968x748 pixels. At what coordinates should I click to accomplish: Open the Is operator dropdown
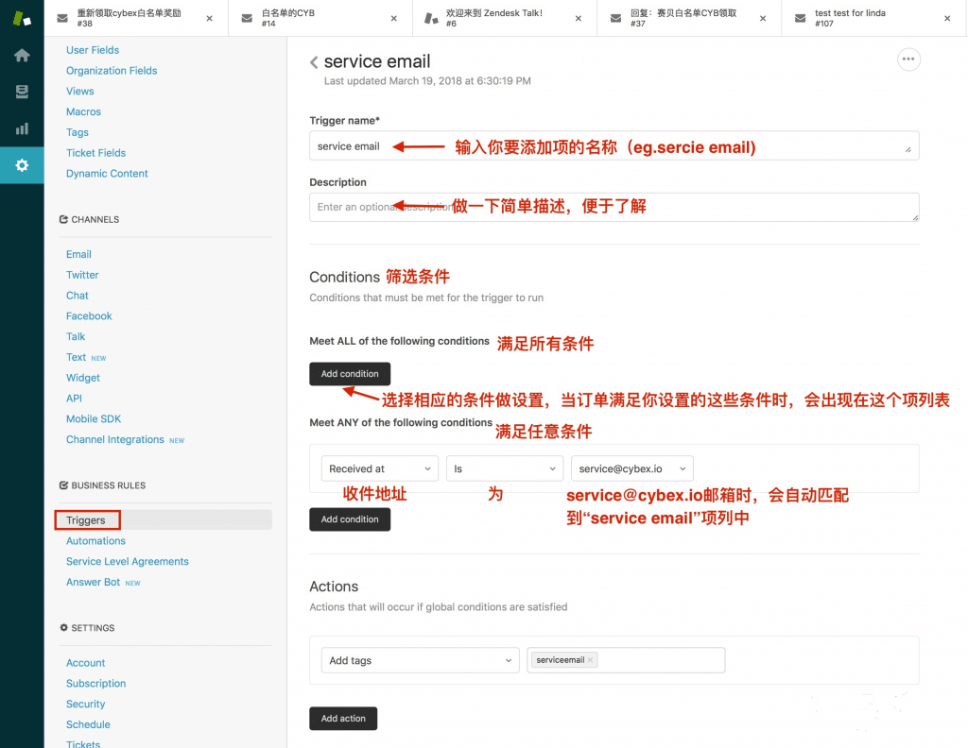[x=505, y=468]
